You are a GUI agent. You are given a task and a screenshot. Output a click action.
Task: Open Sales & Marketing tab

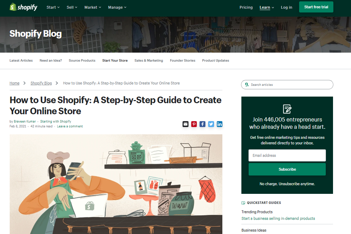149,61
